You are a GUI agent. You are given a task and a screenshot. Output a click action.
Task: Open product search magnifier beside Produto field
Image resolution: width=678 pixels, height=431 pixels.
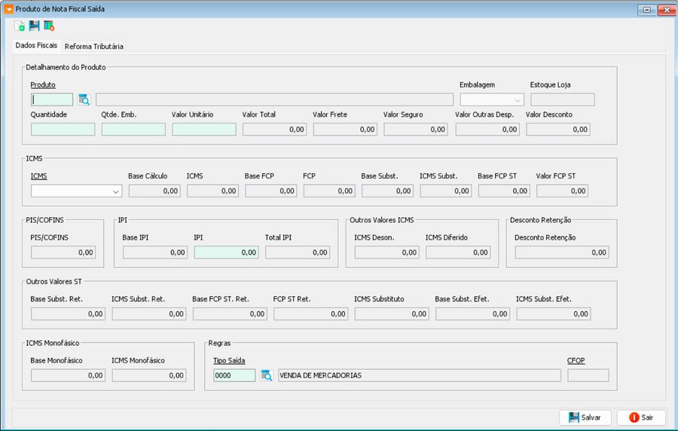(x=84, y=100)
